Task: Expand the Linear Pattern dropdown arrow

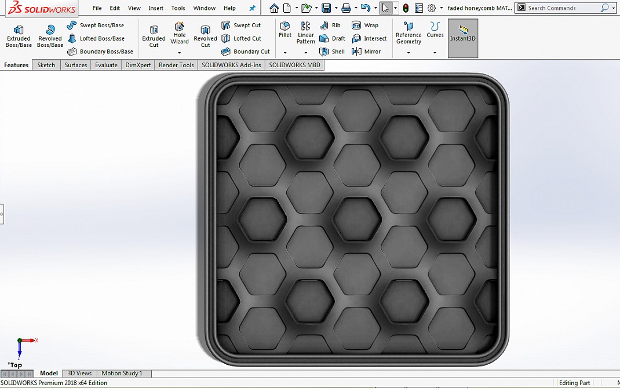Action: click(305, 53)
